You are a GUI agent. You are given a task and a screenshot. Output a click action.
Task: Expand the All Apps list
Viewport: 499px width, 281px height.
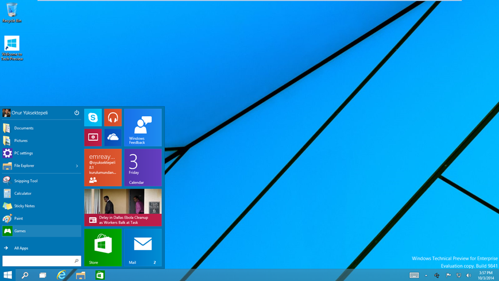pos(21,248)
